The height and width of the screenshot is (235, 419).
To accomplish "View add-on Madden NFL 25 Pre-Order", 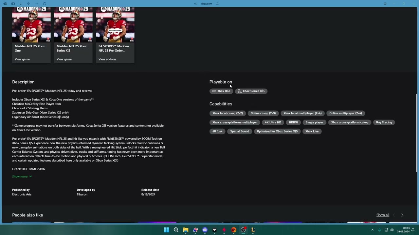I will click(x=107, y=59).
